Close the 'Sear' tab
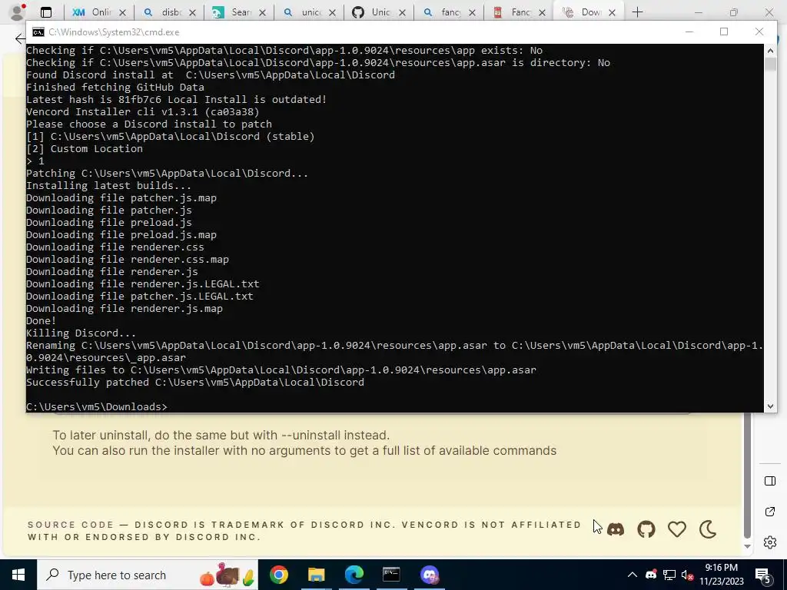Viewport: 787px width, 590px height. click(x=262, y=12)
